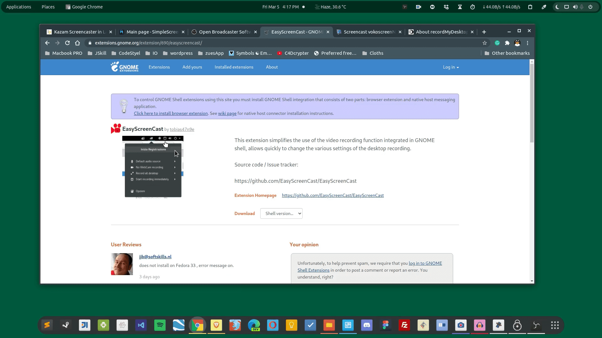Expand the Shell version dropdown
Image resolution: width=602 pixels, height=338 pixels.
281,213
